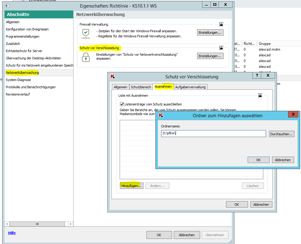
Task: Open the Revisionsverlauf section
Action: point(39,94)
